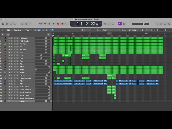This screenshot has width=172, height=129.
Task: Solo the PNO Chords track
Action: click(x=12, y=41)
